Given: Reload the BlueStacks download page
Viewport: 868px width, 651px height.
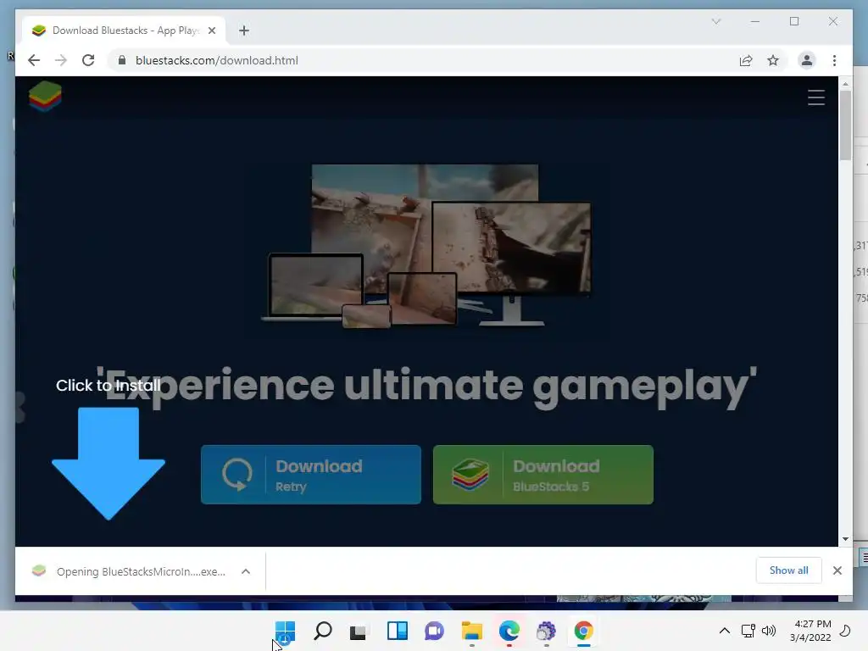Looking at the screenshot, I should click(88, 60).
